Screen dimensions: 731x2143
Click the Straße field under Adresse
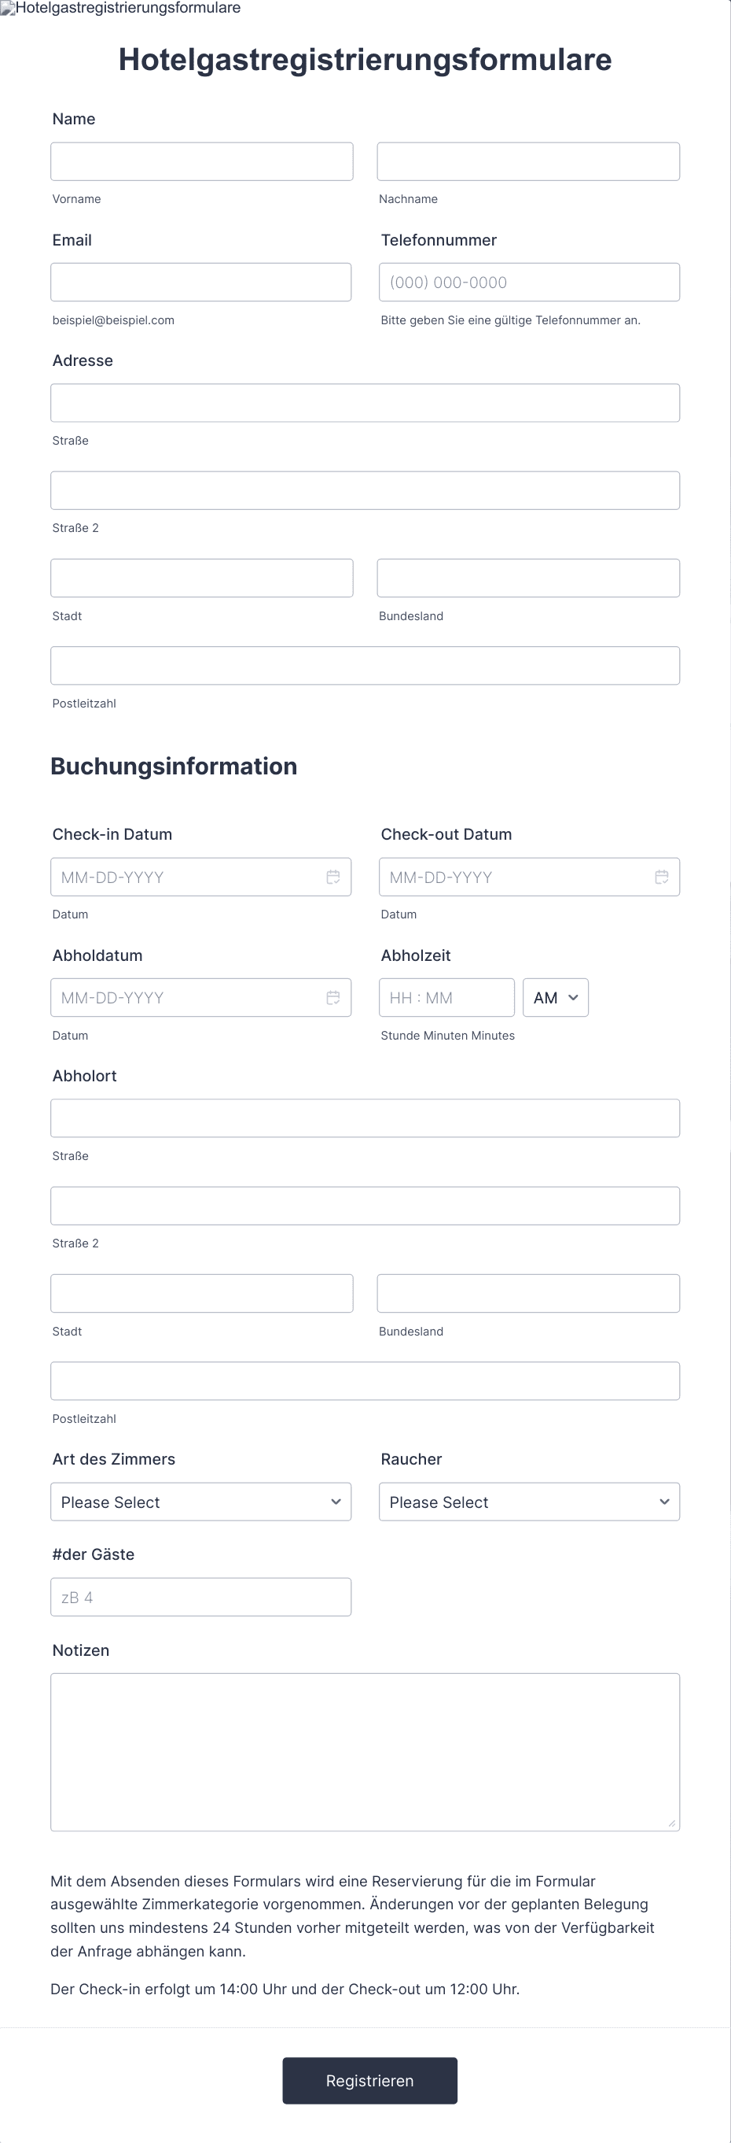click(365, 402)
